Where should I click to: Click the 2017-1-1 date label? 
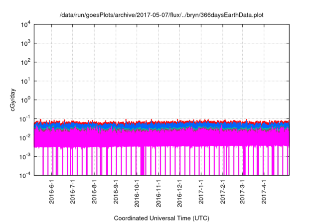pyautogui.click(x=201, y=192)
